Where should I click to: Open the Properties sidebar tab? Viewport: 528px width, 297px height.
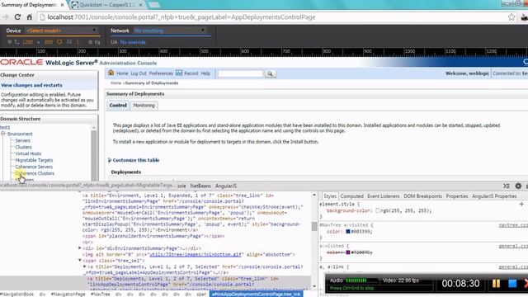[x=456, y=196]
